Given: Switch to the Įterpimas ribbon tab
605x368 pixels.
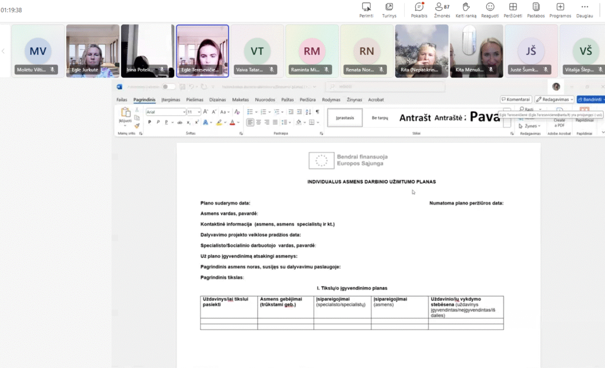Looking at the screenshot, I should (x=171, y=100).
